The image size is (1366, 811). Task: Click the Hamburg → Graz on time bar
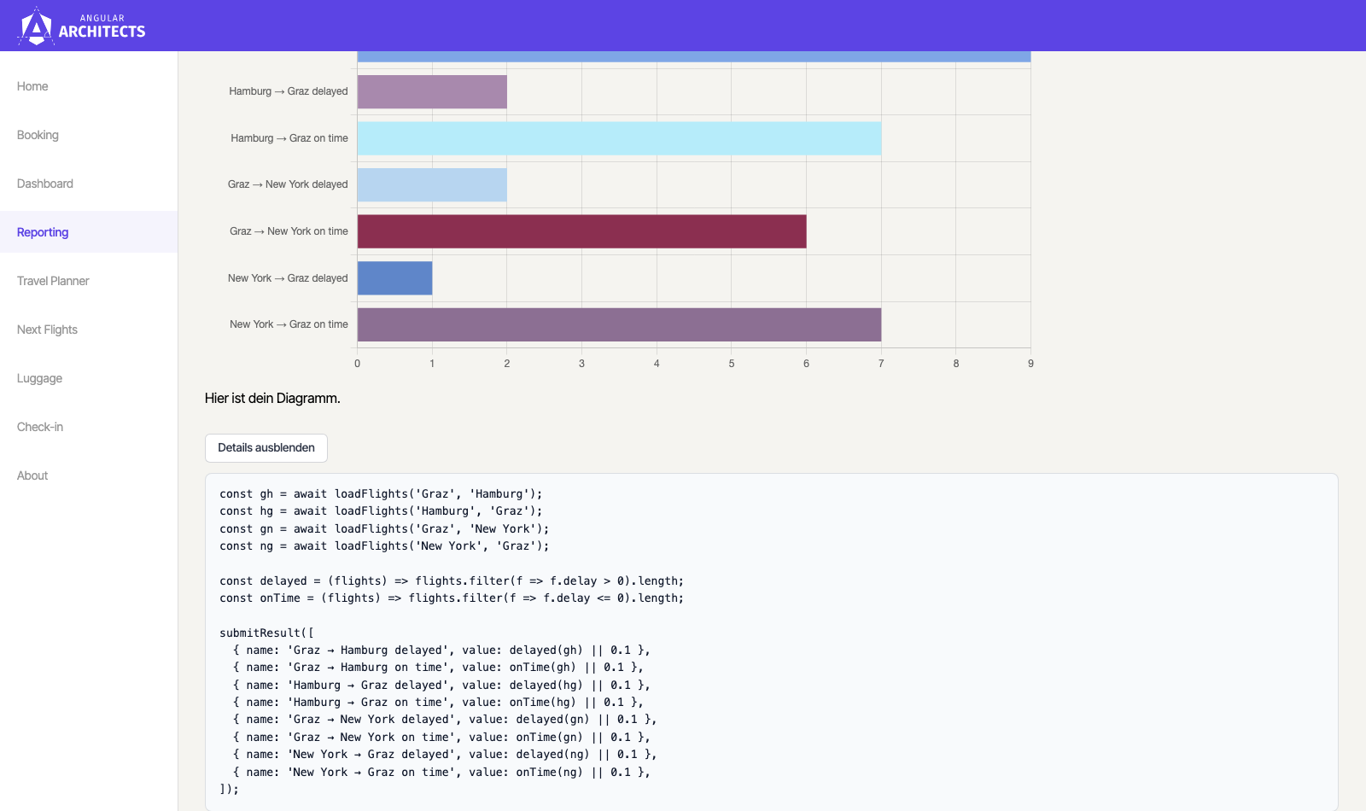[x=619, y=138]
